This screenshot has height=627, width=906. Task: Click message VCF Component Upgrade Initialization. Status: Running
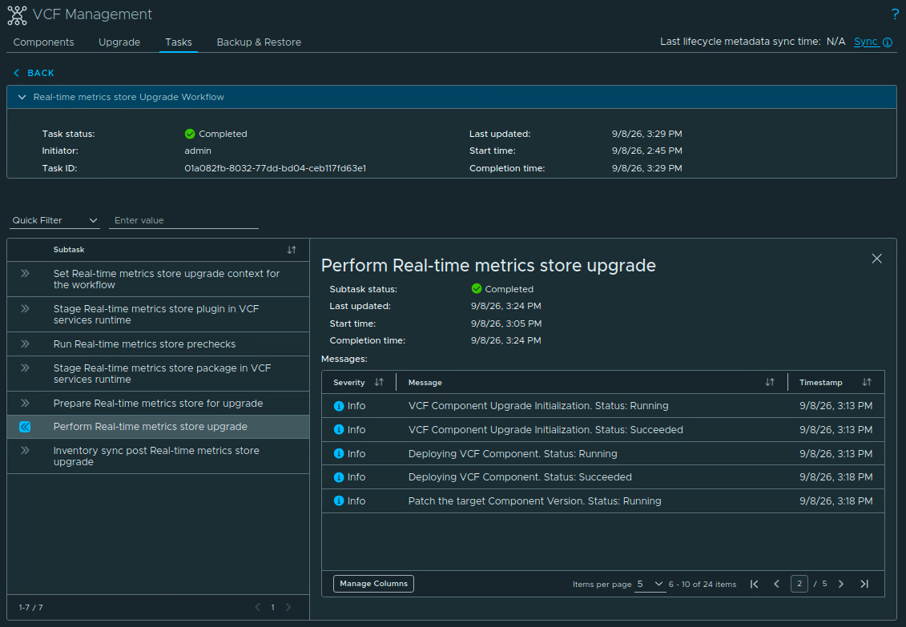(538, 406)
